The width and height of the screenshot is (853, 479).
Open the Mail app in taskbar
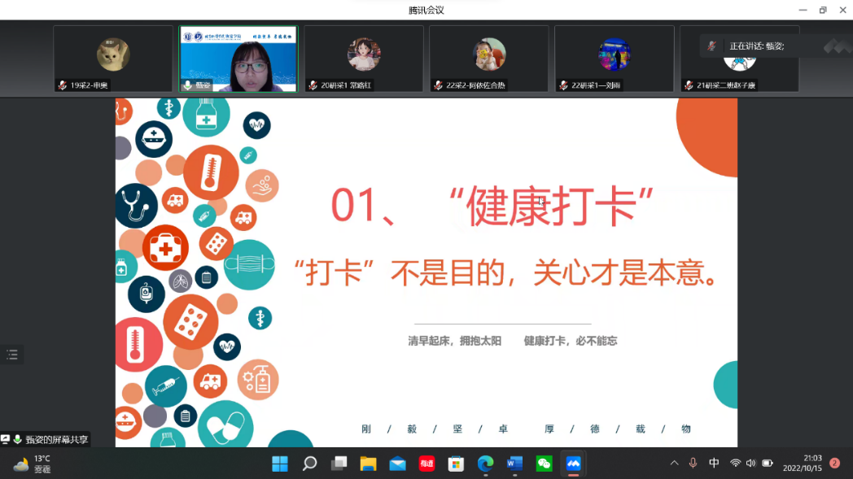(397, 464)
